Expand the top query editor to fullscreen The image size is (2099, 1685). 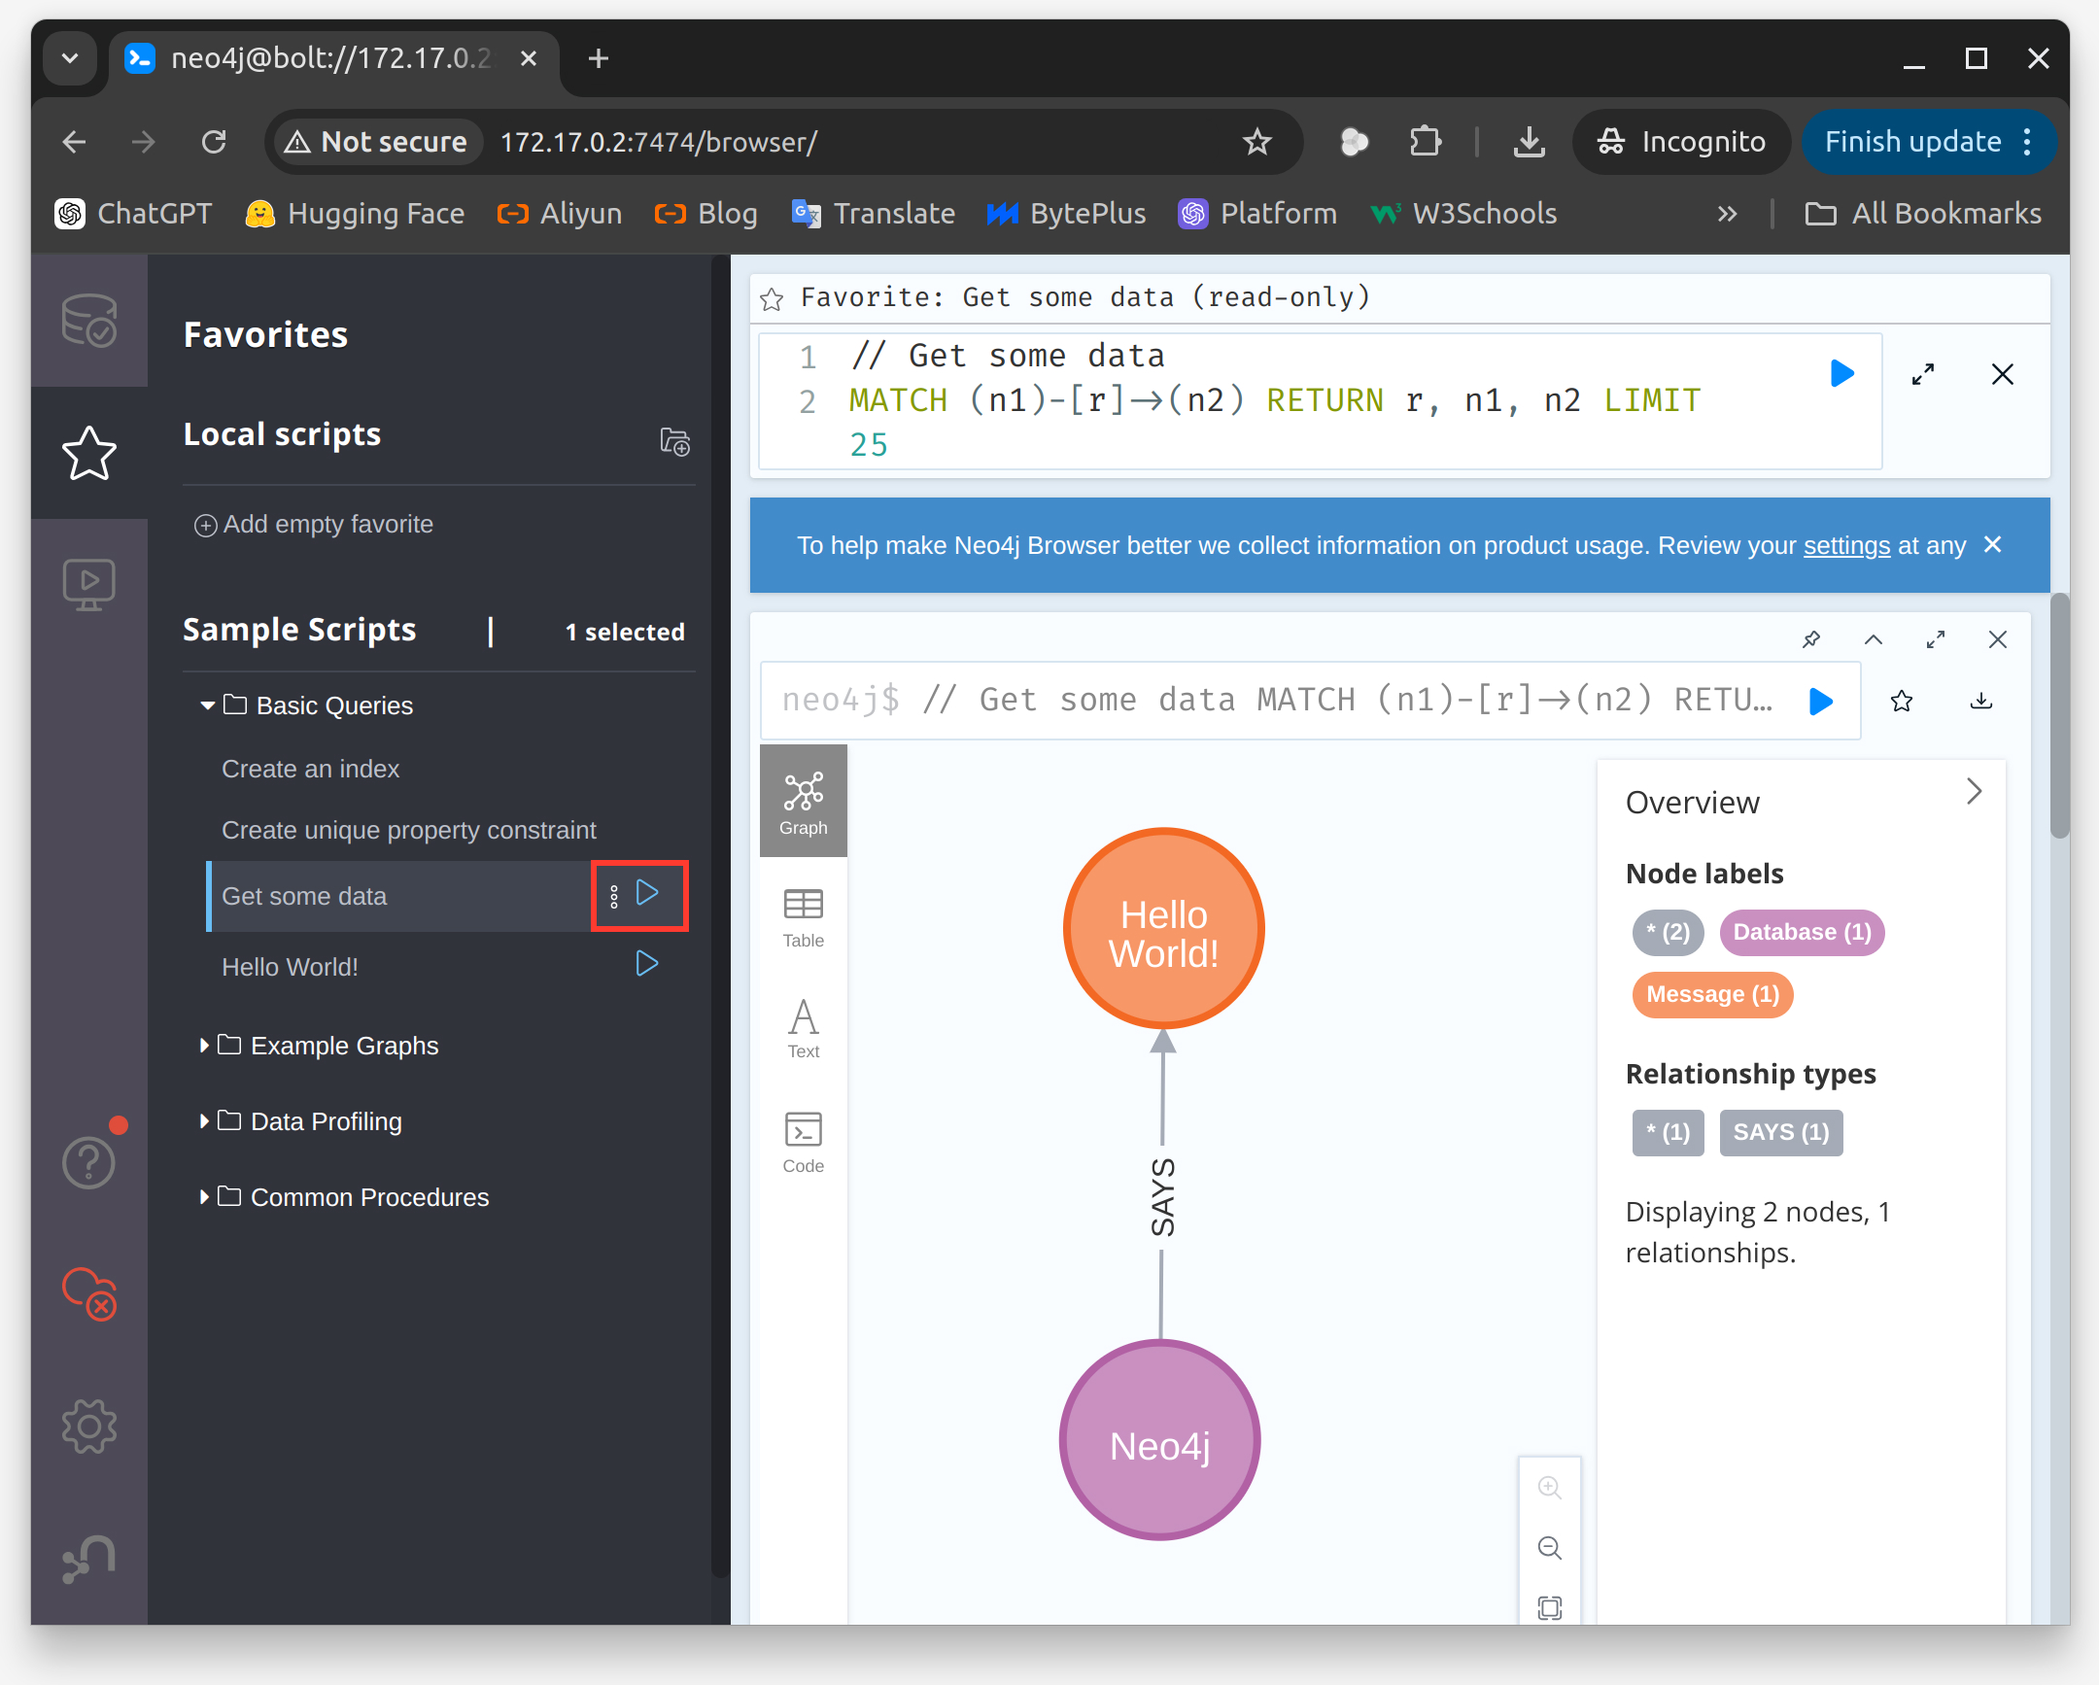pos(1923,374)
